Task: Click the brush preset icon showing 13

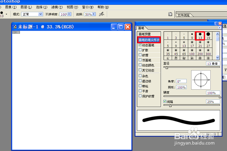Action: [x=200, y=35]
